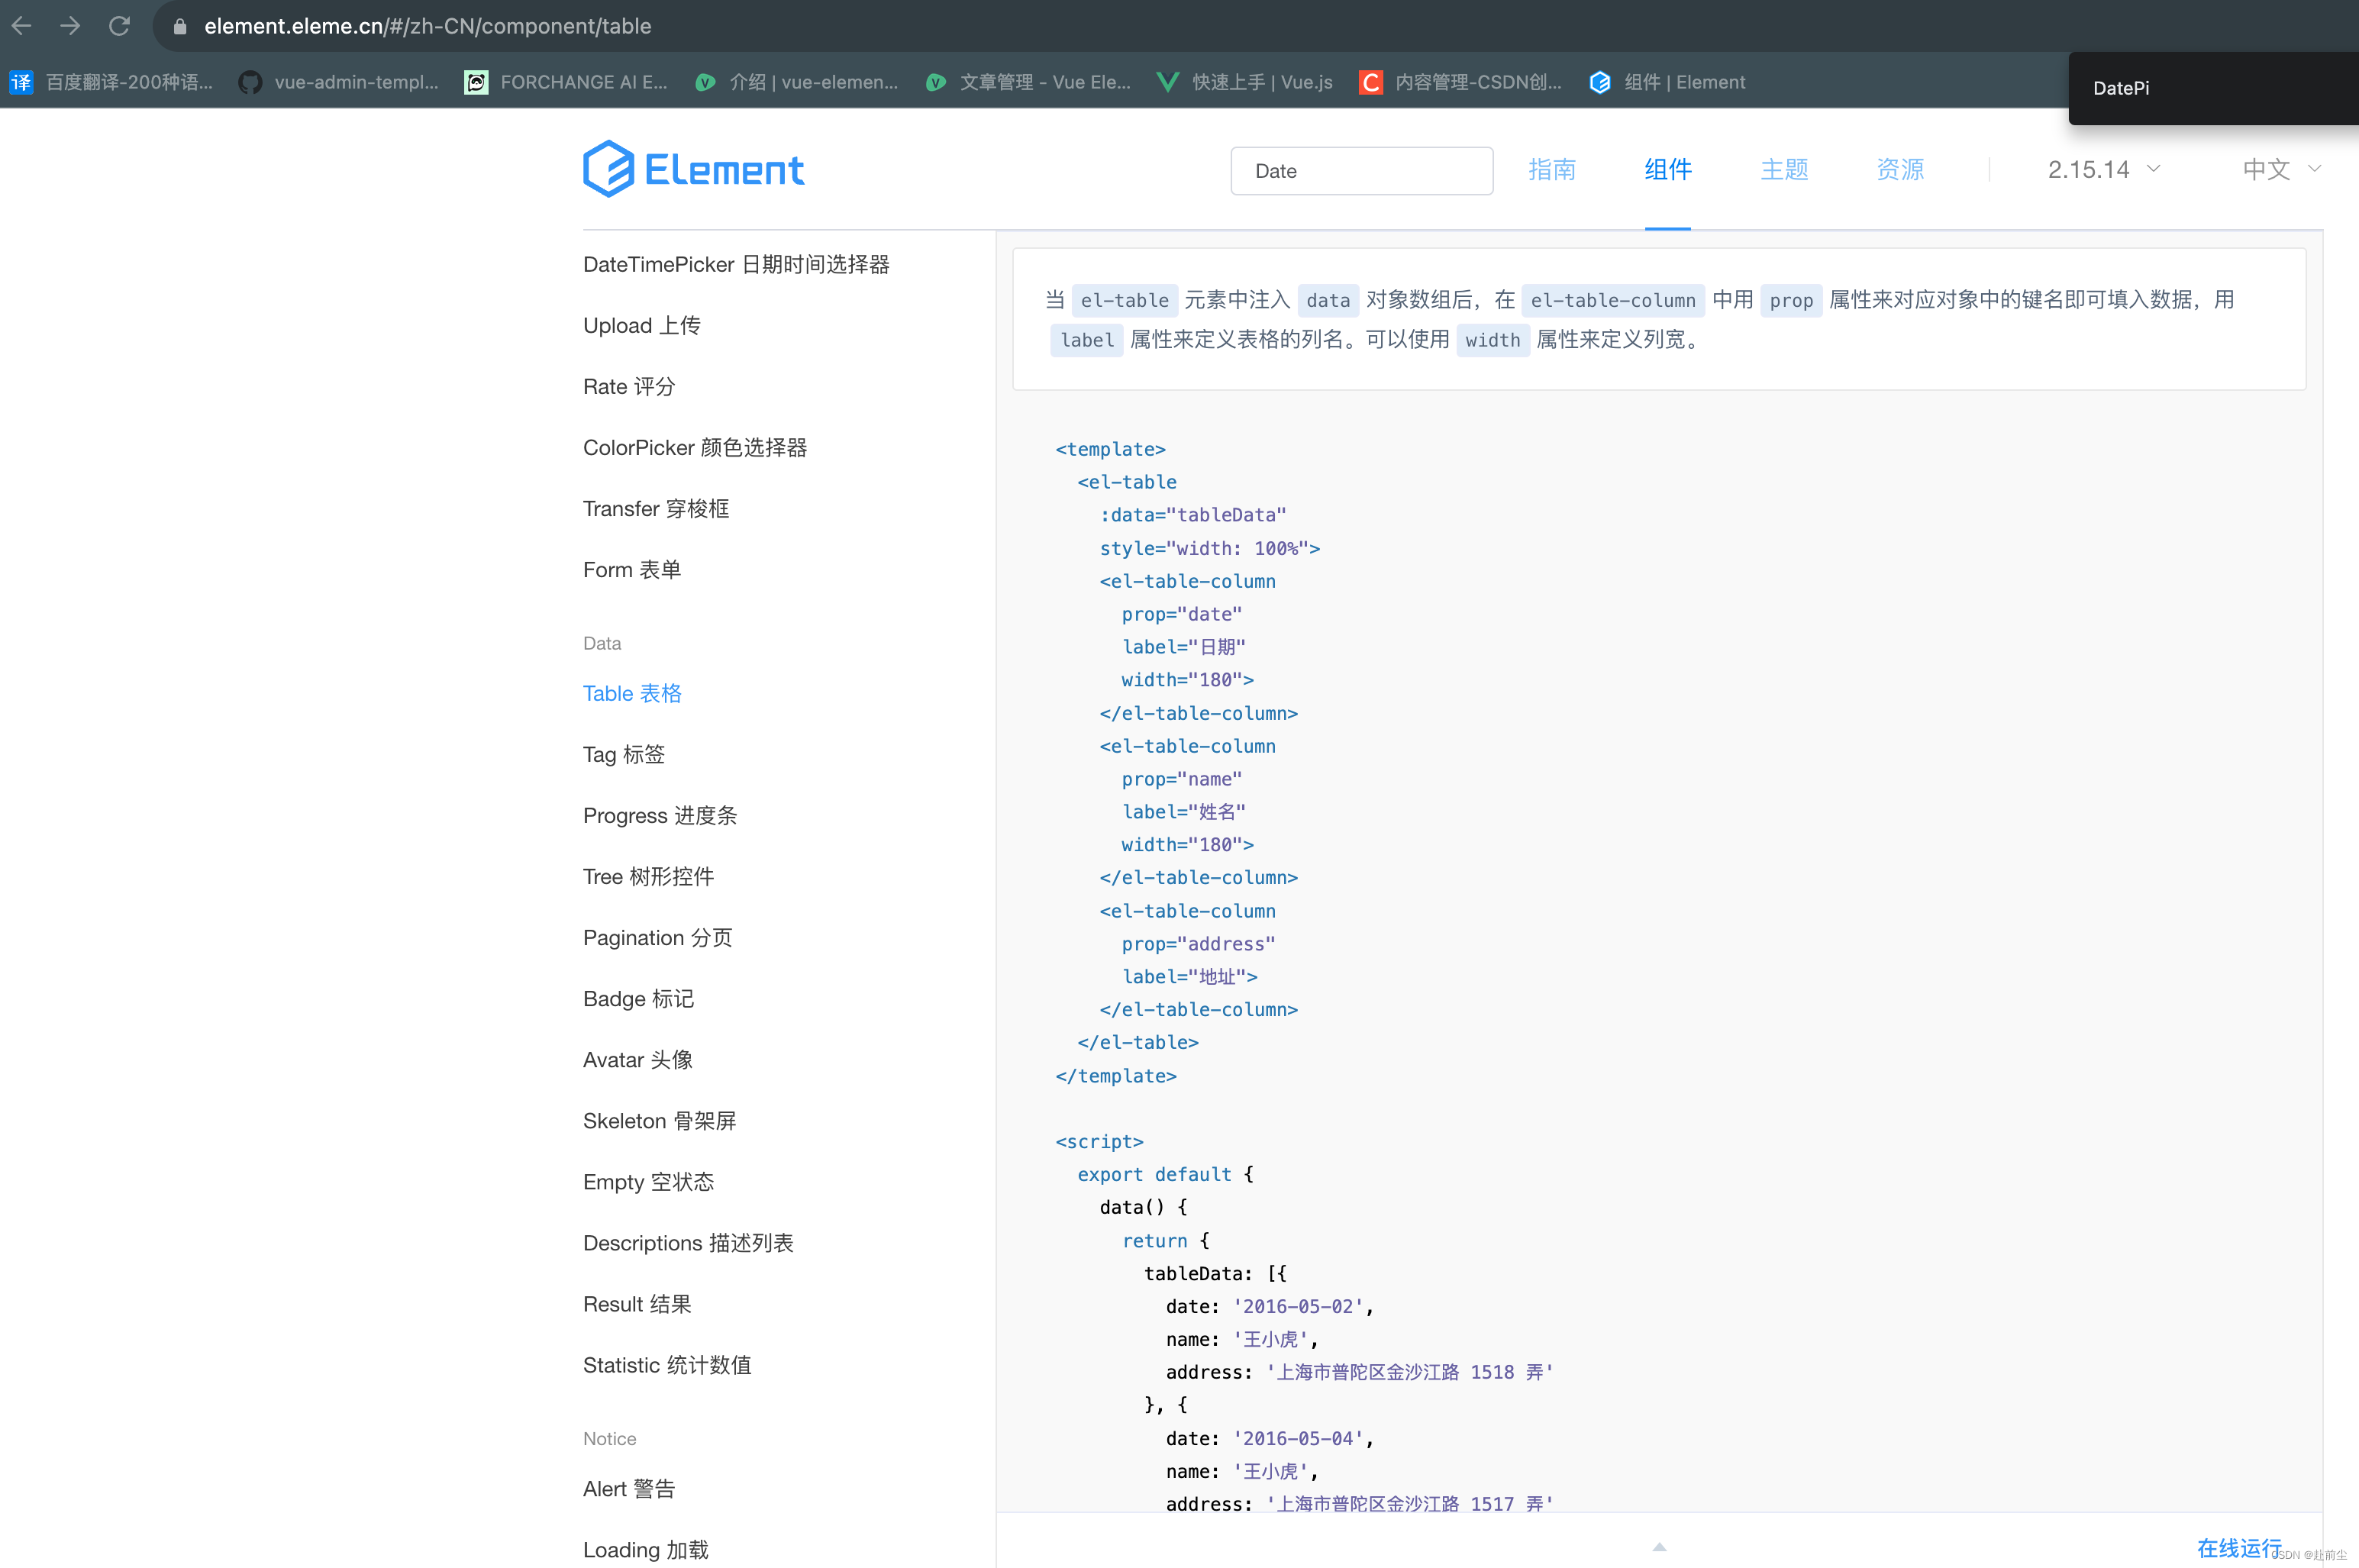Viewport: 2359px width, 1568px height.
Task: Open Pagination 分页 page
Action: 658,937
